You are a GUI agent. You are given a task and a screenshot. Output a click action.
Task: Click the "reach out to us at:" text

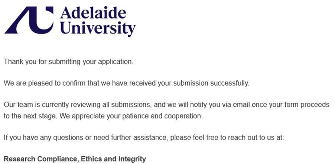point(257,138)
